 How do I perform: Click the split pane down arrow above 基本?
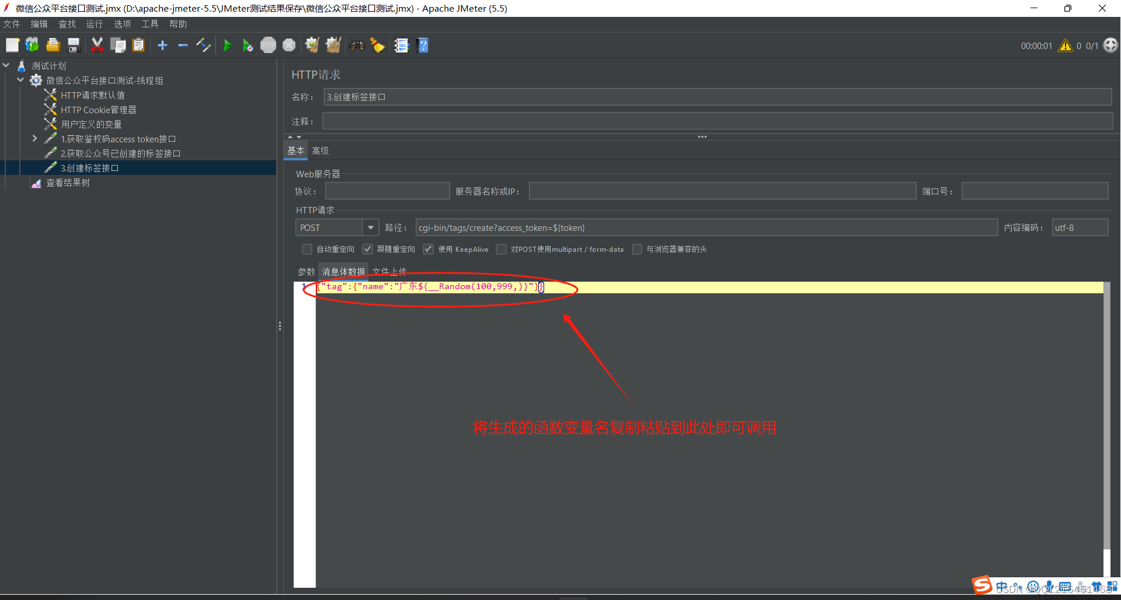click(299, 137)
